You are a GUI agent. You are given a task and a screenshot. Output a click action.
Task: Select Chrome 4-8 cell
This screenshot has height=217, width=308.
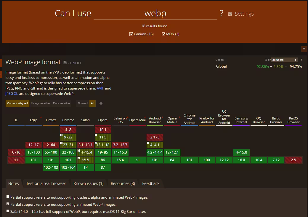tap(68, 130)
